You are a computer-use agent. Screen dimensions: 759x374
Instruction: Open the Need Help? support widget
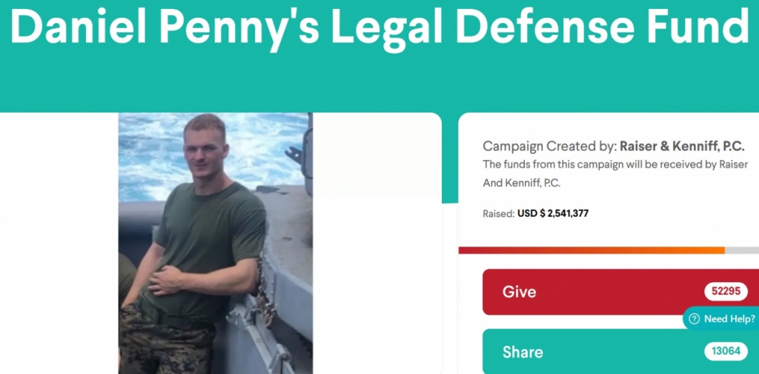point(721,319)
